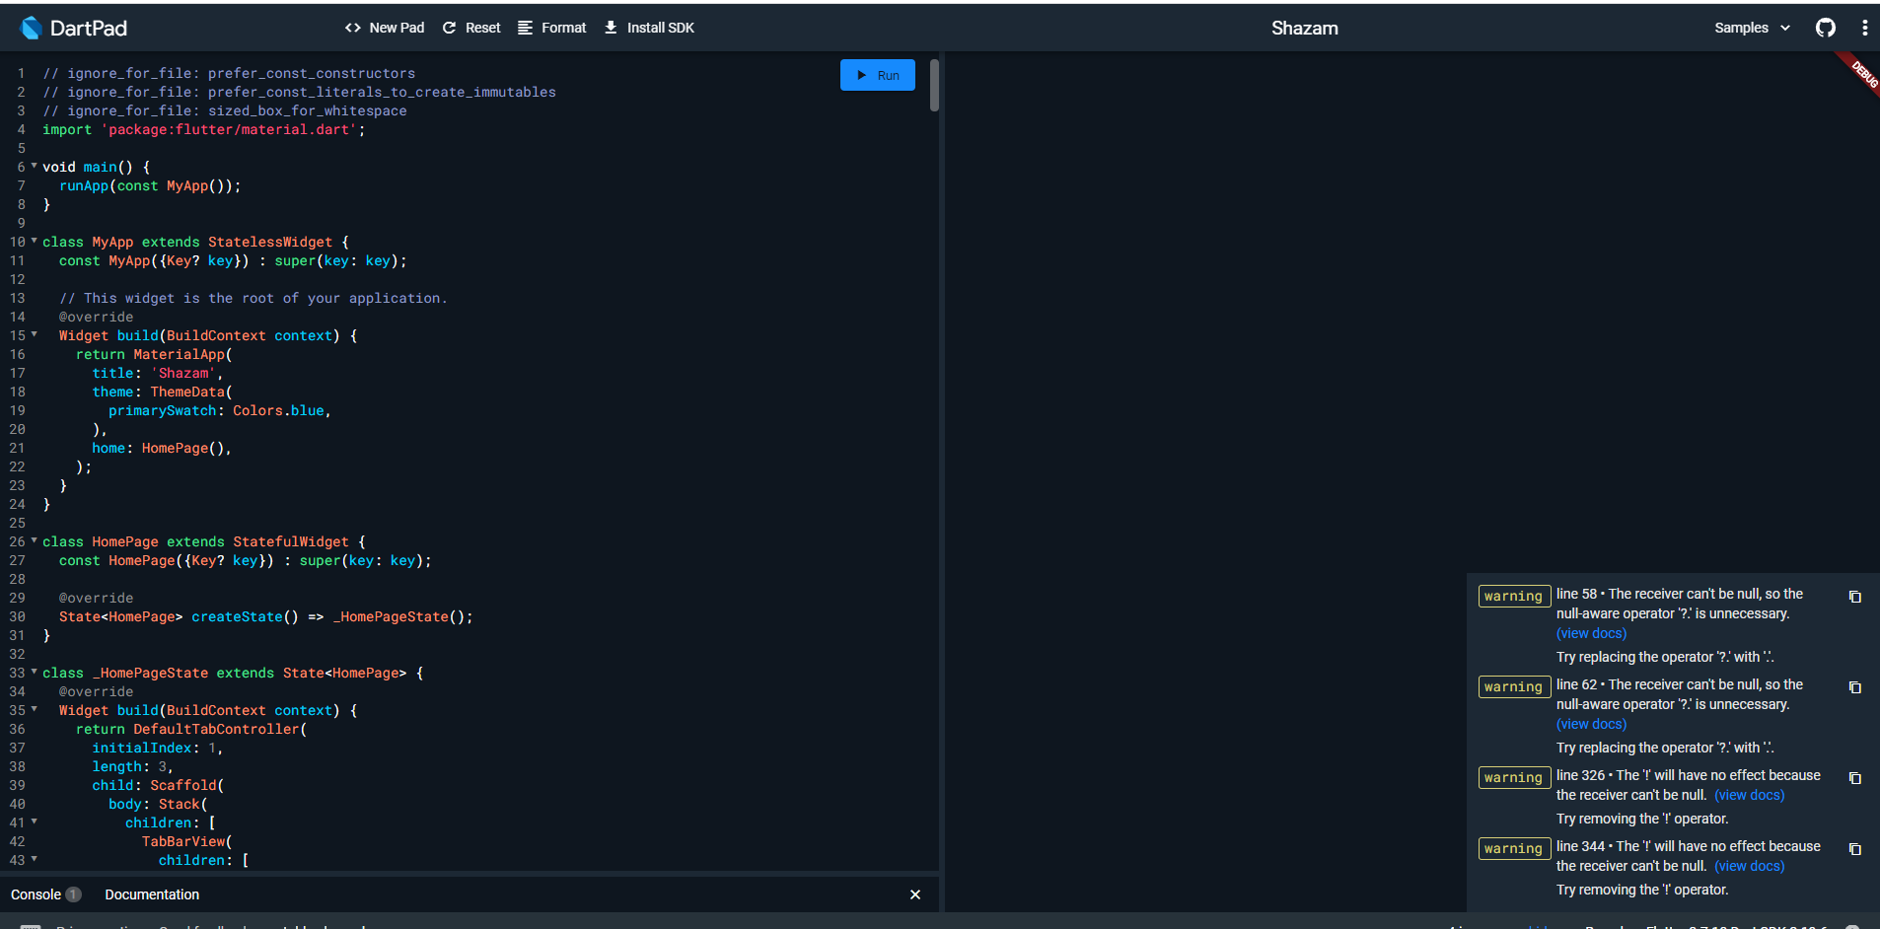Viewport: 1880px width, 929px height.
Task: Open view docs link for line 344 warning
Action: pos(1749,866)
